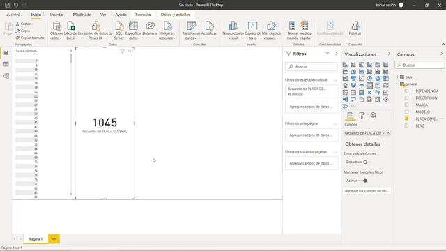The image size is (446, 251).
Task: Collapse the Campos pane
Action: 441,54
